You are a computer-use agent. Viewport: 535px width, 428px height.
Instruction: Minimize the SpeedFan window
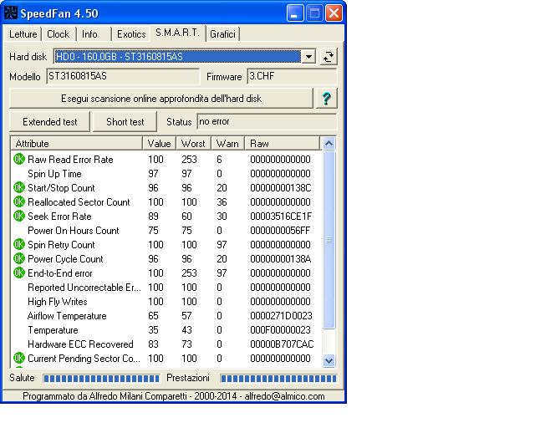click(295, 13)
